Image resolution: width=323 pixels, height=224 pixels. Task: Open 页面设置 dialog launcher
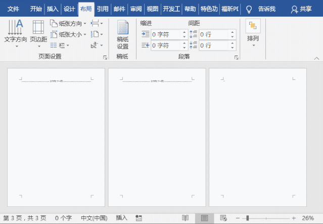click(x=105, y=58)
